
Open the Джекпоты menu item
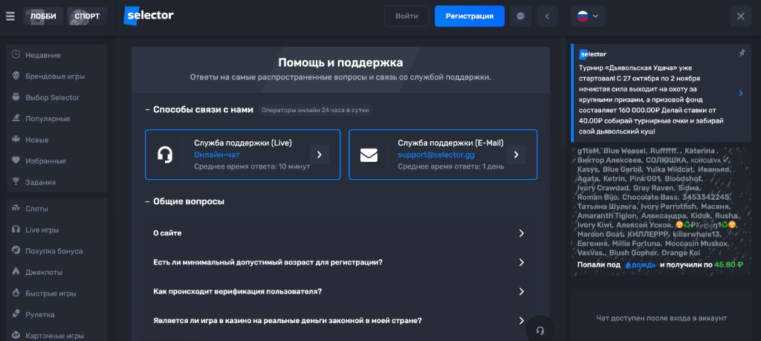56,272
